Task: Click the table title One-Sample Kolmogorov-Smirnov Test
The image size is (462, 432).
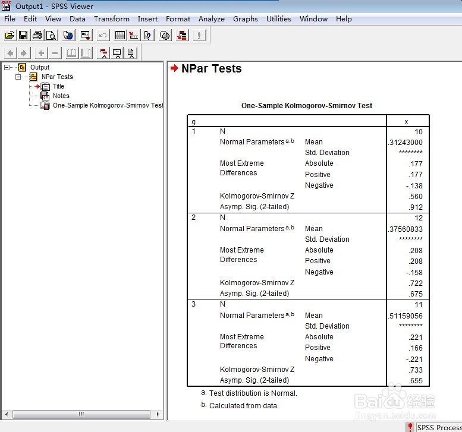Action: [x=307, y=106]
